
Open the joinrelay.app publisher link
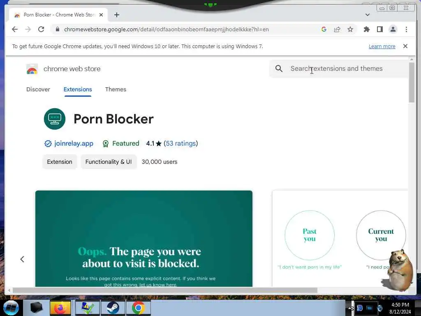coord(74,144)
